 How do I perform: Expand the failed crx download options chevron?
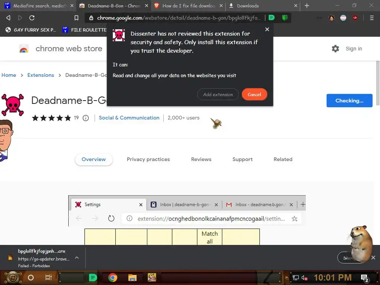point(77,258)
